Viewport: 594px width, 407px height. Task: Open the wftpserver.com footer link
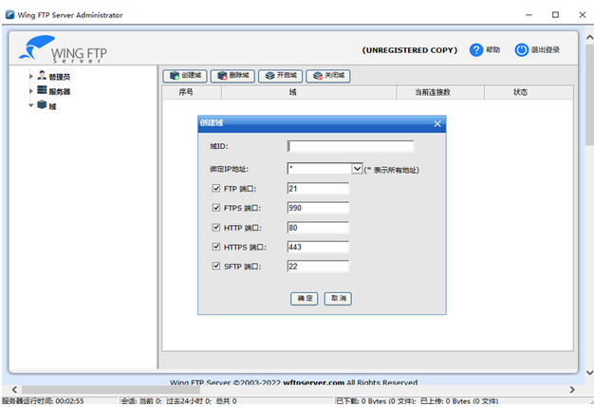(x=314, y=382)
